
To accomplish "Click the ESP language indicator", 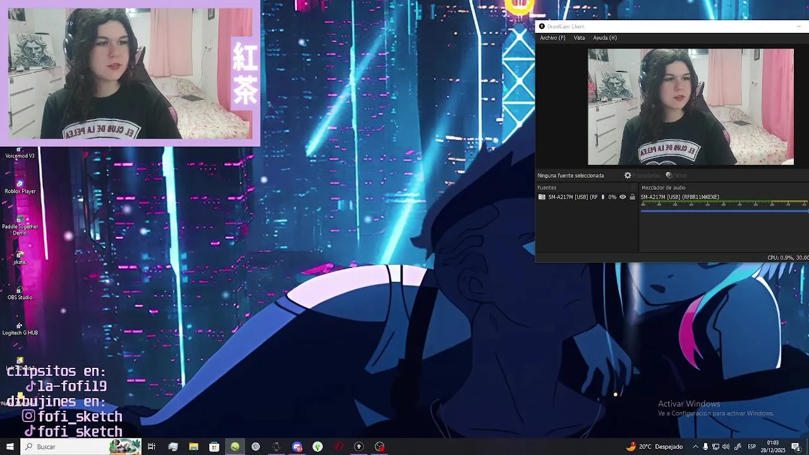I will (x=751, y=447).
